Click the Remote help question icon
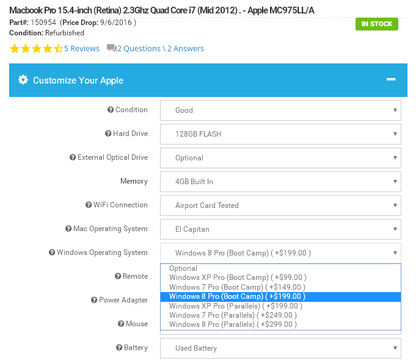The width and height of the screenshot is (416, 361). click(x=118, y=276)
